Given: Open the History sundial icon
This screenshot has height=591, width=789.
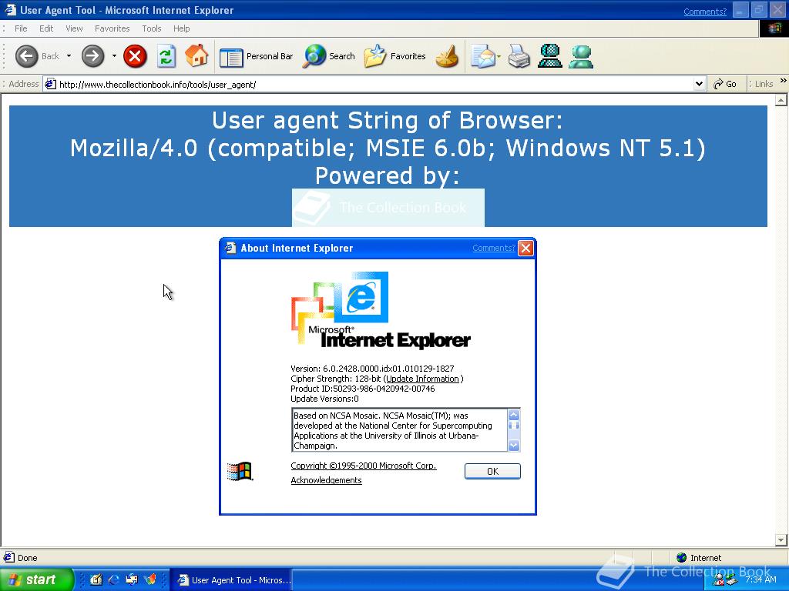Looking at the screenshot, I should tap(447, 56).
